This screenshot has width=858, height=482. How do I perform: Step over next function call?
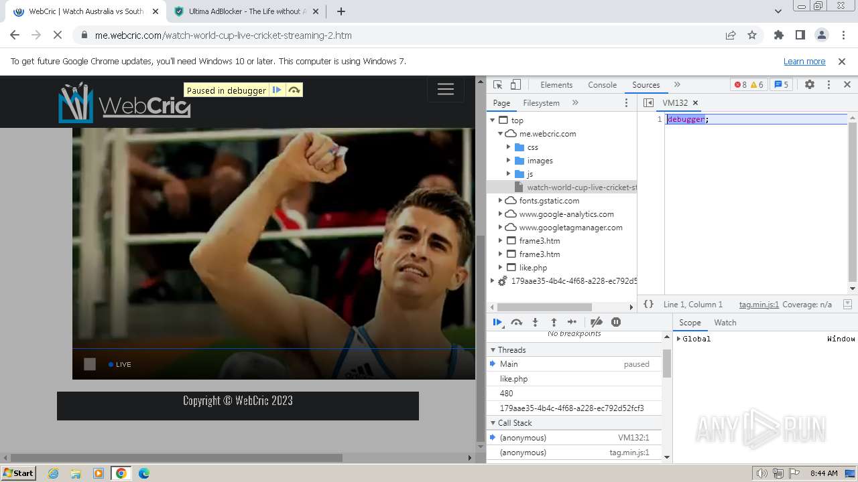516,322
